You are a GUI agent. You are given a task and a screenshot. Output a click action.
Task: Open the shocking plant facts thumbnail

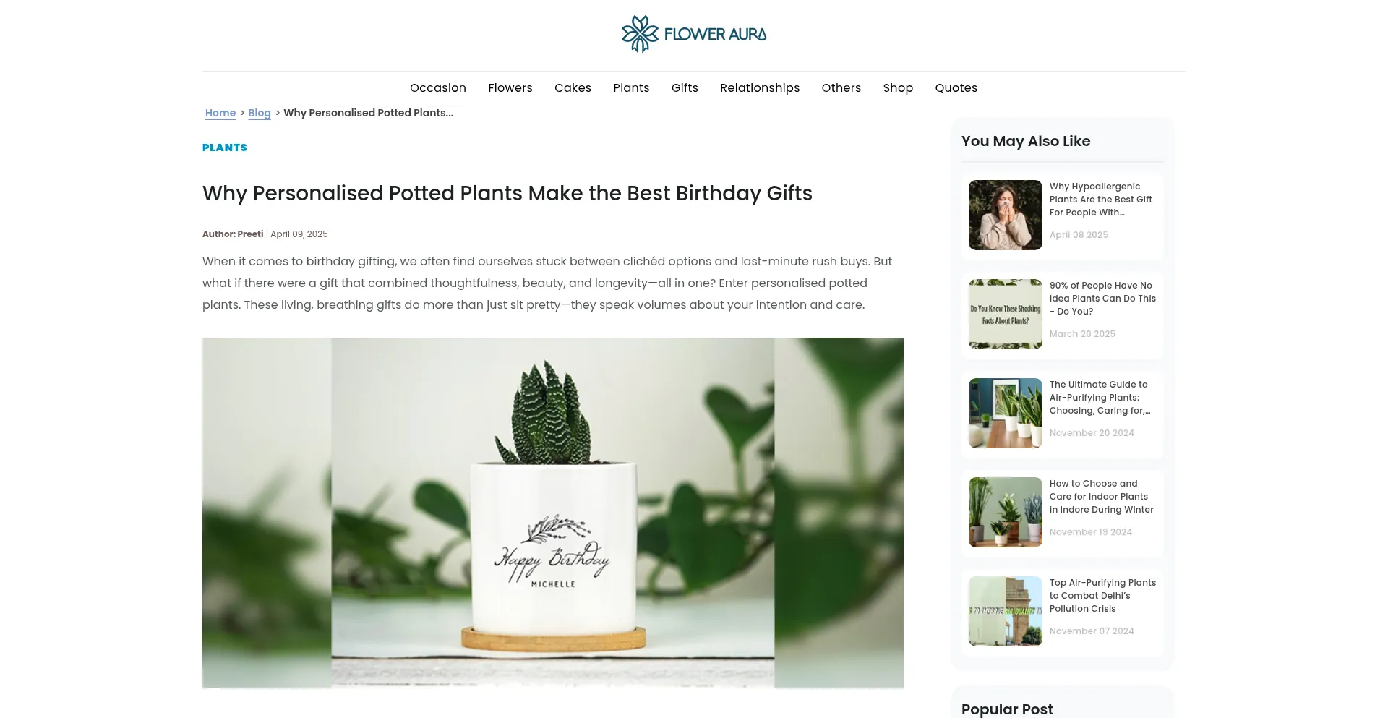(x=1006, y=314)
